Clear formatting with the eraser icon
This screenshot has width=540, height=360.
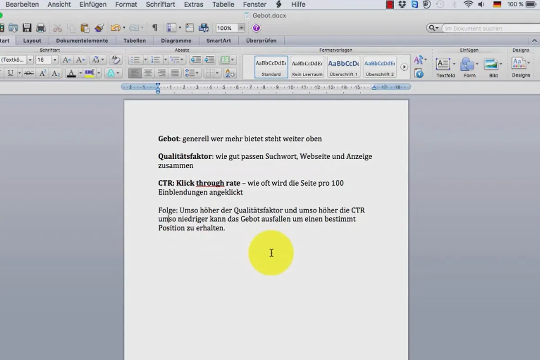(x=115, y=60)
